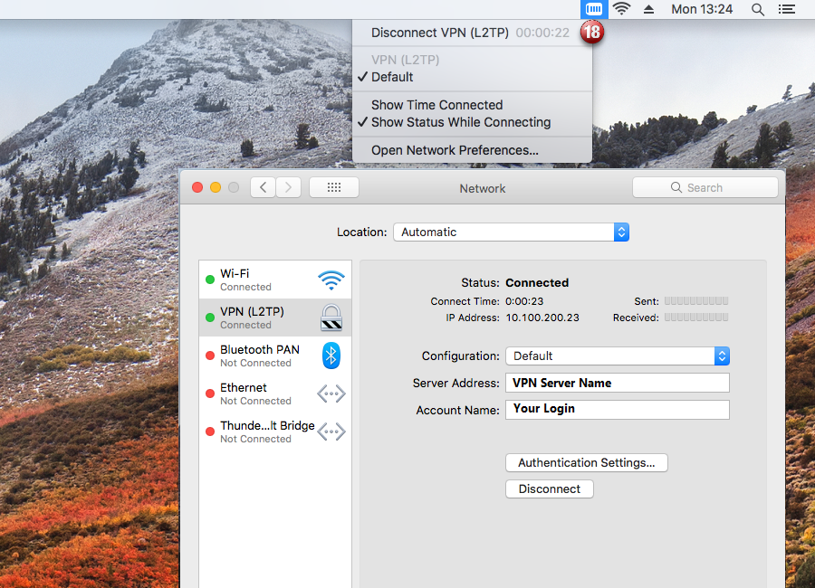
Task: Click the Account Name field
Action: [x=618, y=409]
